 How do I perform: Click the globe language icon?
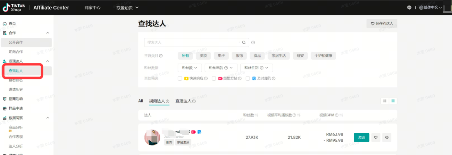(x=421, y=8)
